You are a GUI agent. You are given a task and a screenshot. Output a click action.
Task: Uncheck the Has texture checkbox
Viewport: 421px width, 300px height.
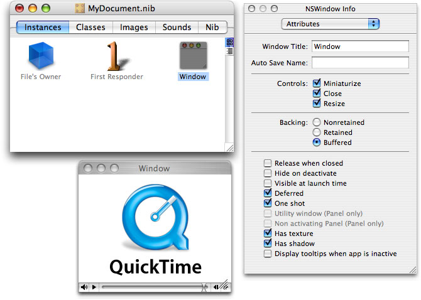pyautogui.click(x=268, y=233)
